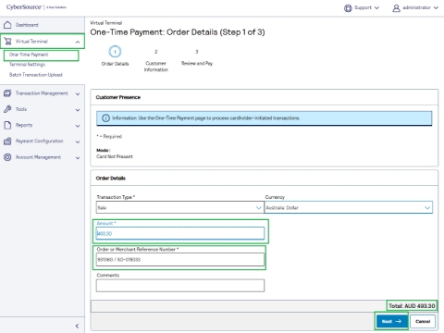Expand Transaction Management chevron
Image resolution: width=444 pixels, height=333 pixels.
tap(78, 93)
